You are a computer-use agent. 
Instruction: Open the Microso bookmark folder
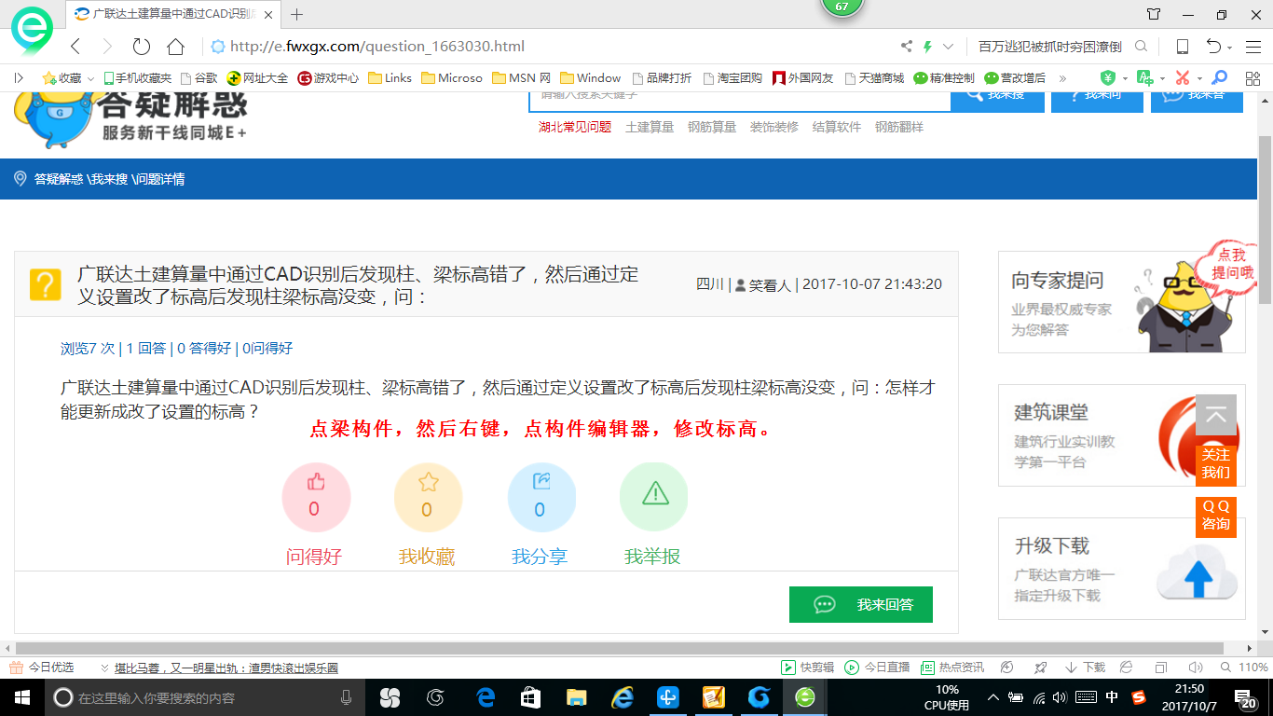pyautogui.click(x=452, y=78)
